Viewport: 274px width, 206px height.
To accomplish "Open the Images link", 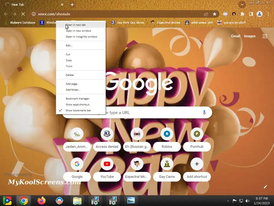I will [x=250, y=36].
